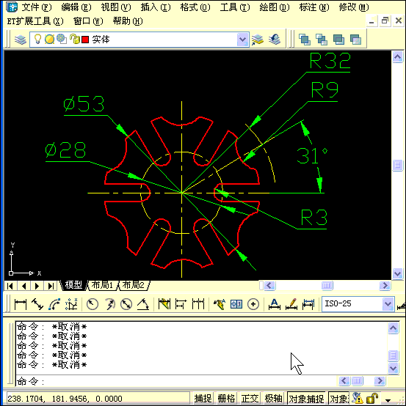The height and width of the screenshot is (406, 406).
Task: Click the command line input field
Action: 176,381
